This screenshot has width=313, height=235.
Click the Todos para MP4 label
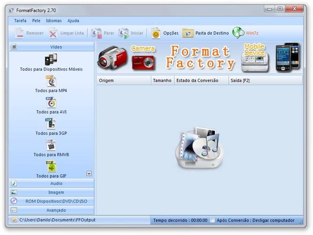51,91
